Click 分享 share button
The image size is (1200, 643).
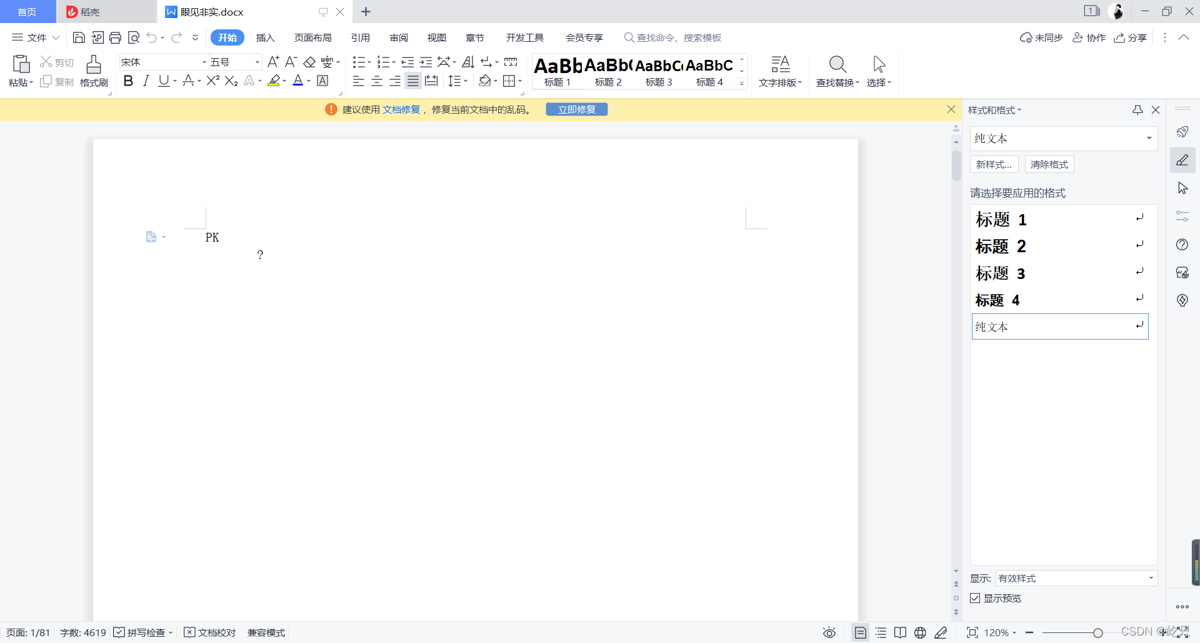click(1131, 37)
